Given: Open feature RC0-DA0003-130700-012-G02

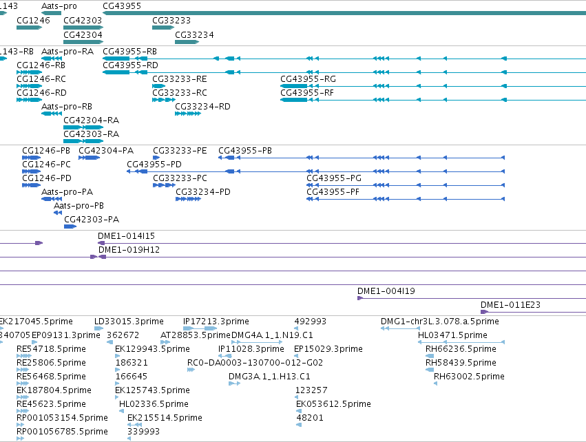Looking at the screenshot, I should tap(191, 370).
